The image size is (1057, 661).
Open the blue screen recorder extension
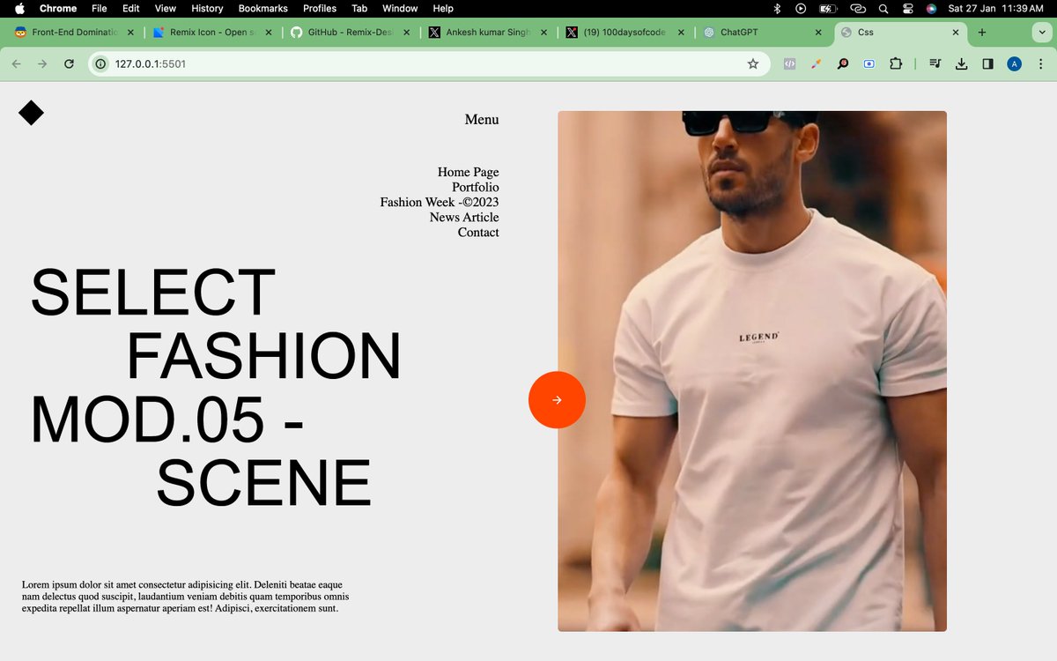[x=869, y=63]
